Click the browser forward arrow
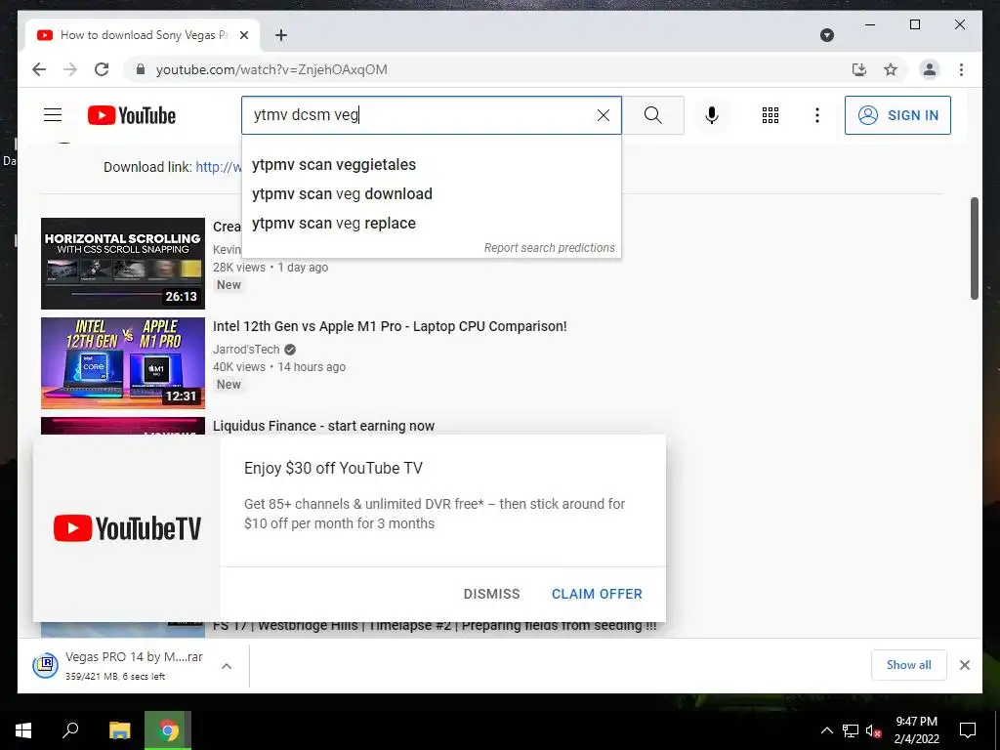This screenshot has width=1000, height=750. 70,69
